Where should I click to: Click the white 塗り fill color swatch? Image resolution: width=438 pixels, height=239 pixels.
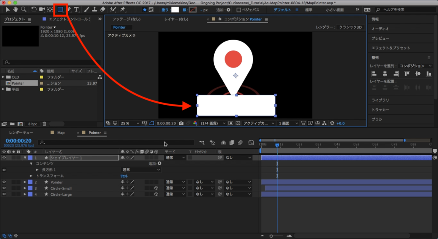[175, 9]
